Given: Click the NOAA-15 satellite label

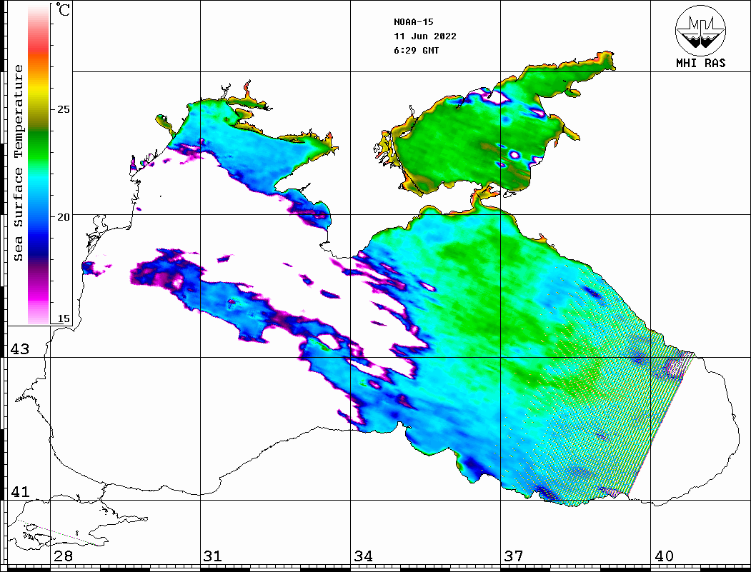Looking at the screenshot, I should [x=413, y=22].
